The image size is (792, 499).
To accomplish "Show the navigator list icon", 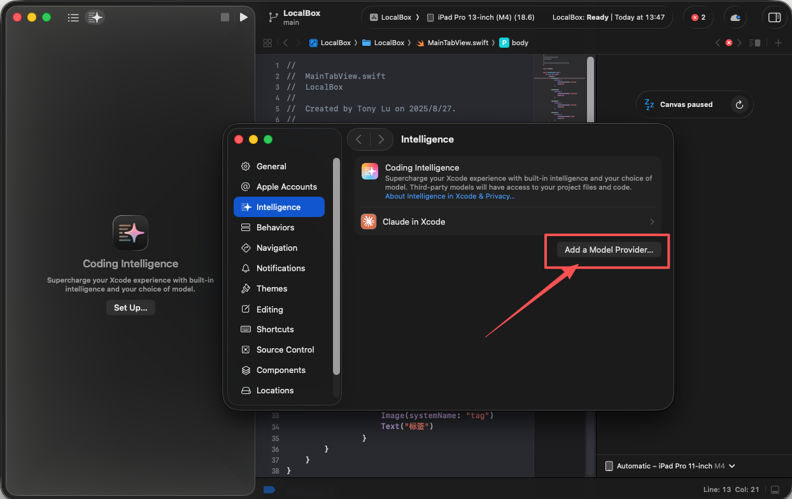I will click(73, 17).
